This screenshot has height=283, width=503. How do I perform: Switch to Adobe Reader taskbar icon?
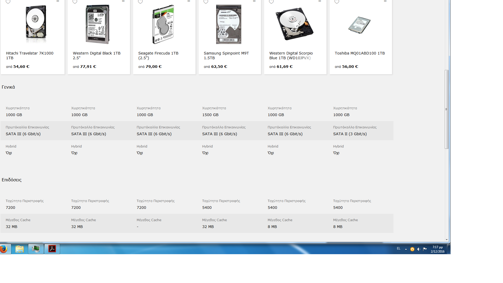[x=52, y=249]
